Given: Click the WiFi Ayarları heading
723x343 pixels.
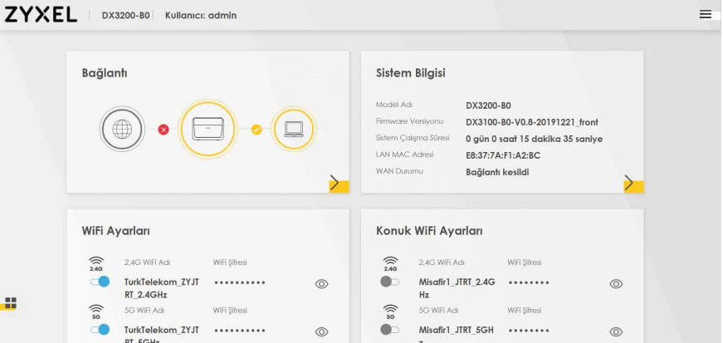Looking at the screenshot, I should [115, 230].
